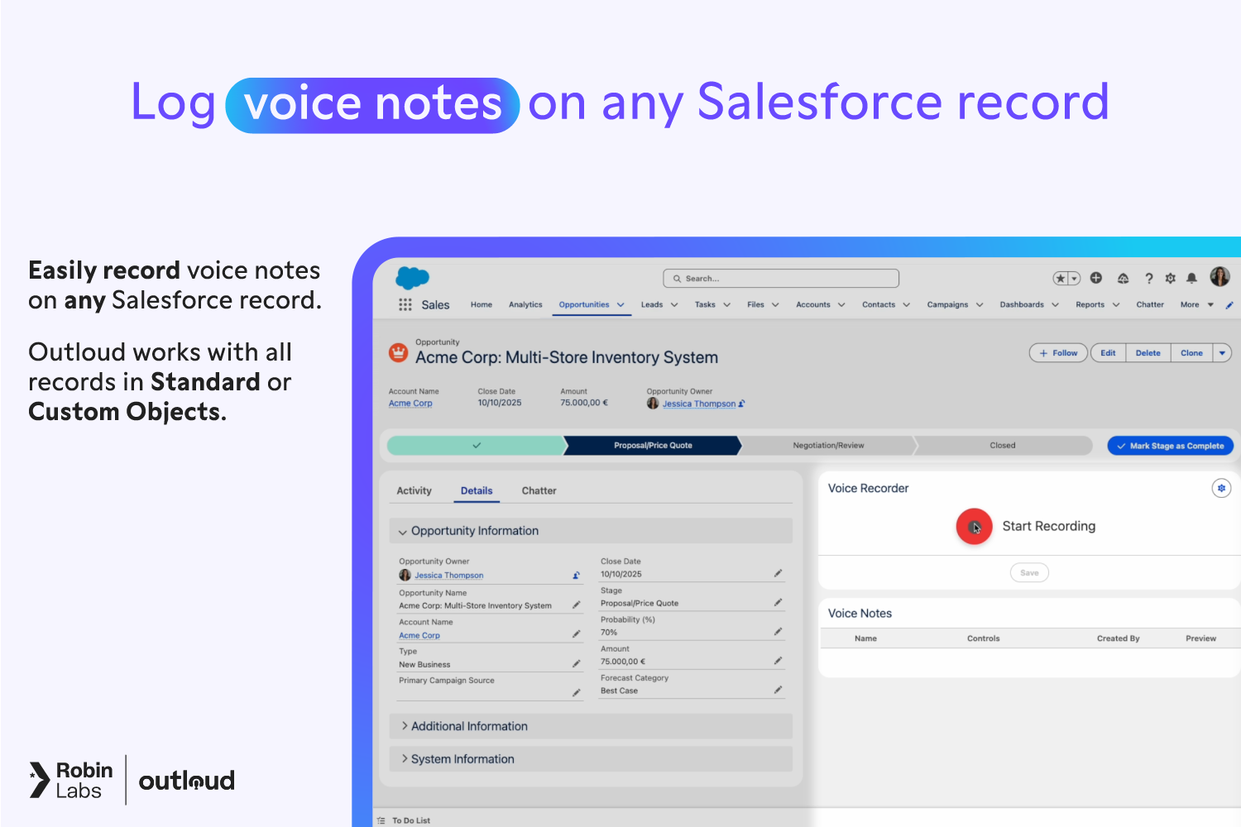Click the help question mark icon
Screen dimensions: 1241x827
coord(1148,279)
